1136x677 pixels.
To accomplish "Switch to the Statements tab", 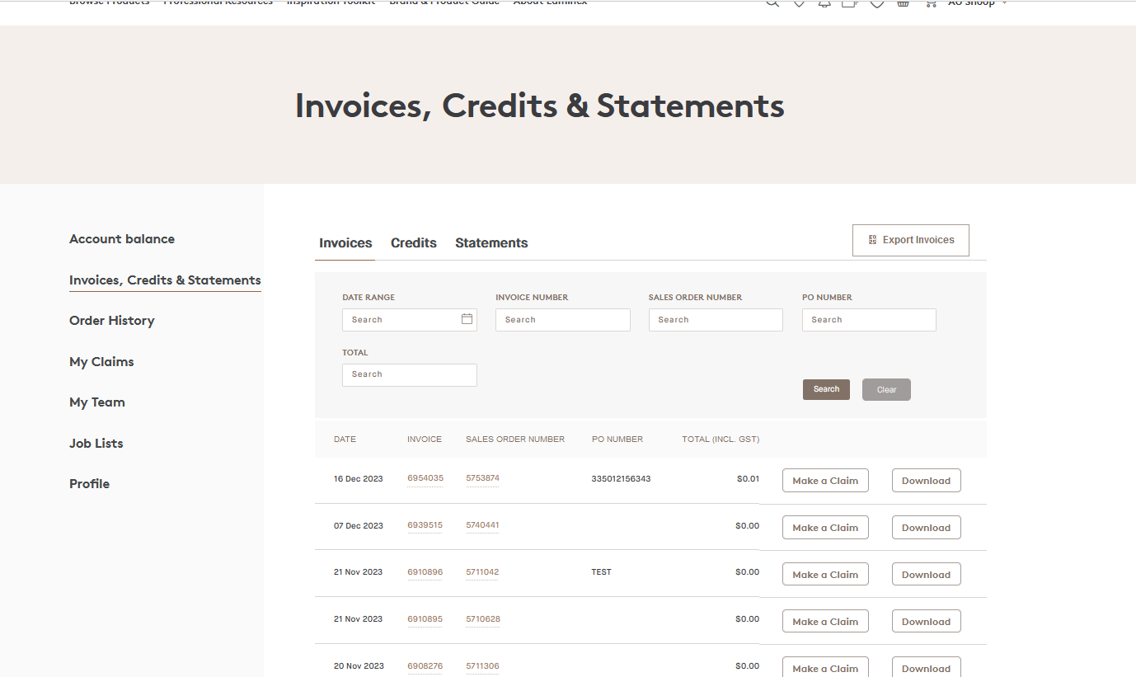I will pos(491,243).
